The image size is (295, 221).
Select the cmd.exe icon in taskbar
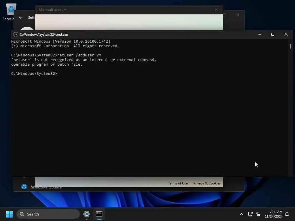99,214
